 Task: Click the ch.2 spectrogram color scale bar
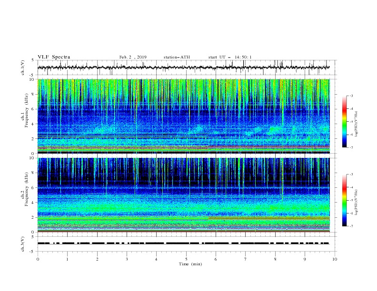click(344, 200)
